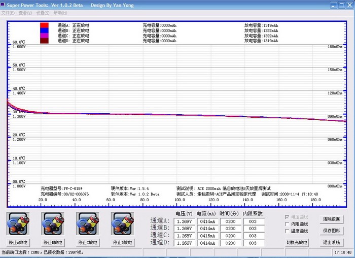Click channel A 放电容量:1319mAh text

tap(261, 25)
